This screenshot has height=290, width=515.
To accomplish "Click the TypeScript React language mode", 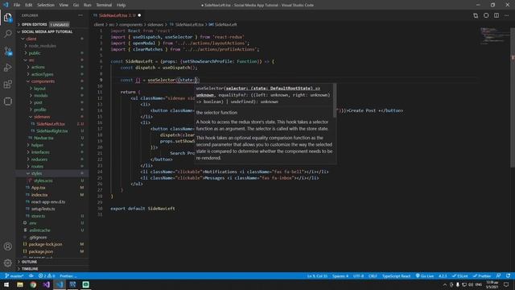I will (x=396, y=275).
